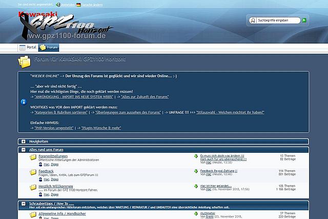
Task: Click the 105 Themen count for Herzlich Willkommen
Action: pos(287,186)
